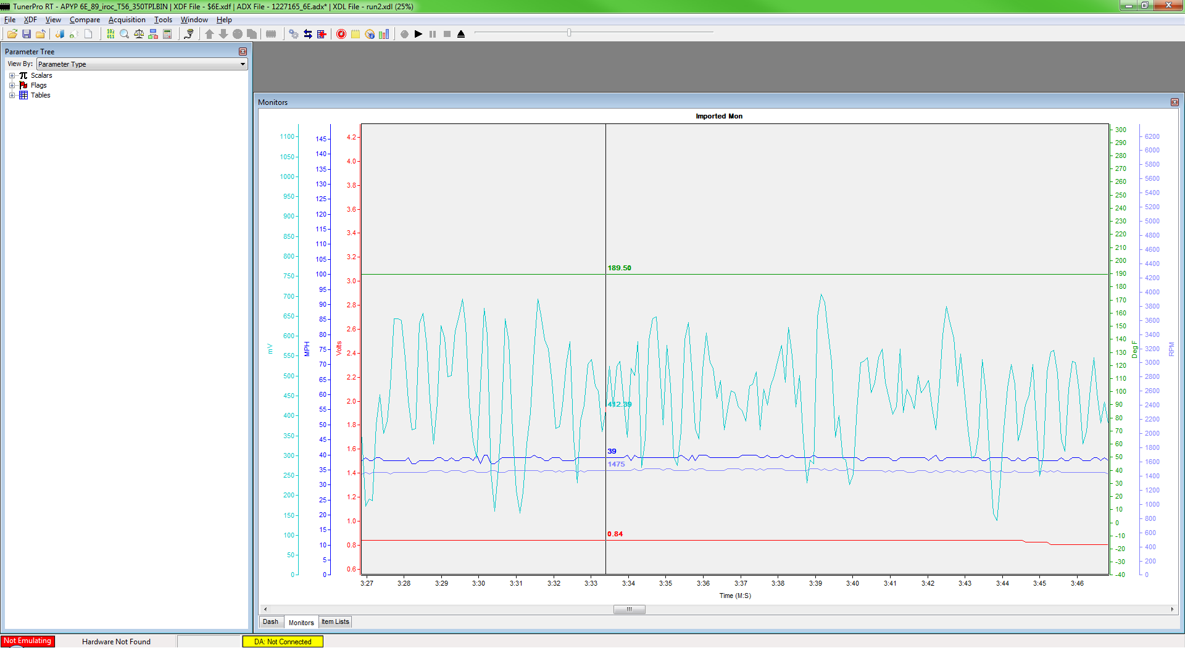Click the eject playback button
The width and height of the screenshot is (1185, 648).
(461, 34)
